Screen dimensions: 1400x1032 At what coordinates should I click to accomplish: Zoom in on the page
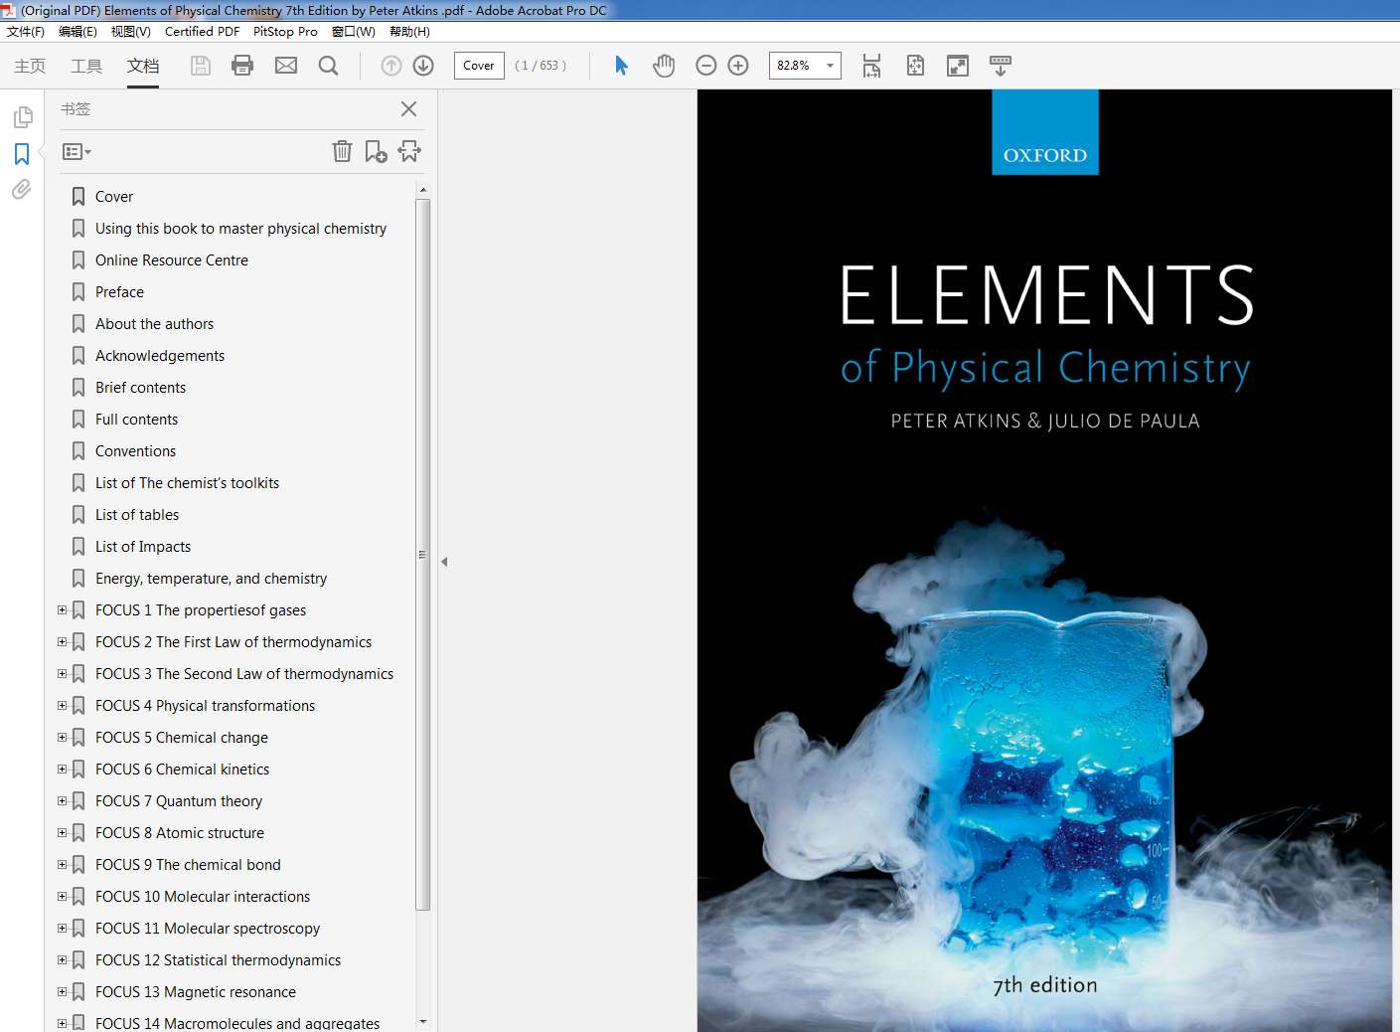click(x=738, y=65)
